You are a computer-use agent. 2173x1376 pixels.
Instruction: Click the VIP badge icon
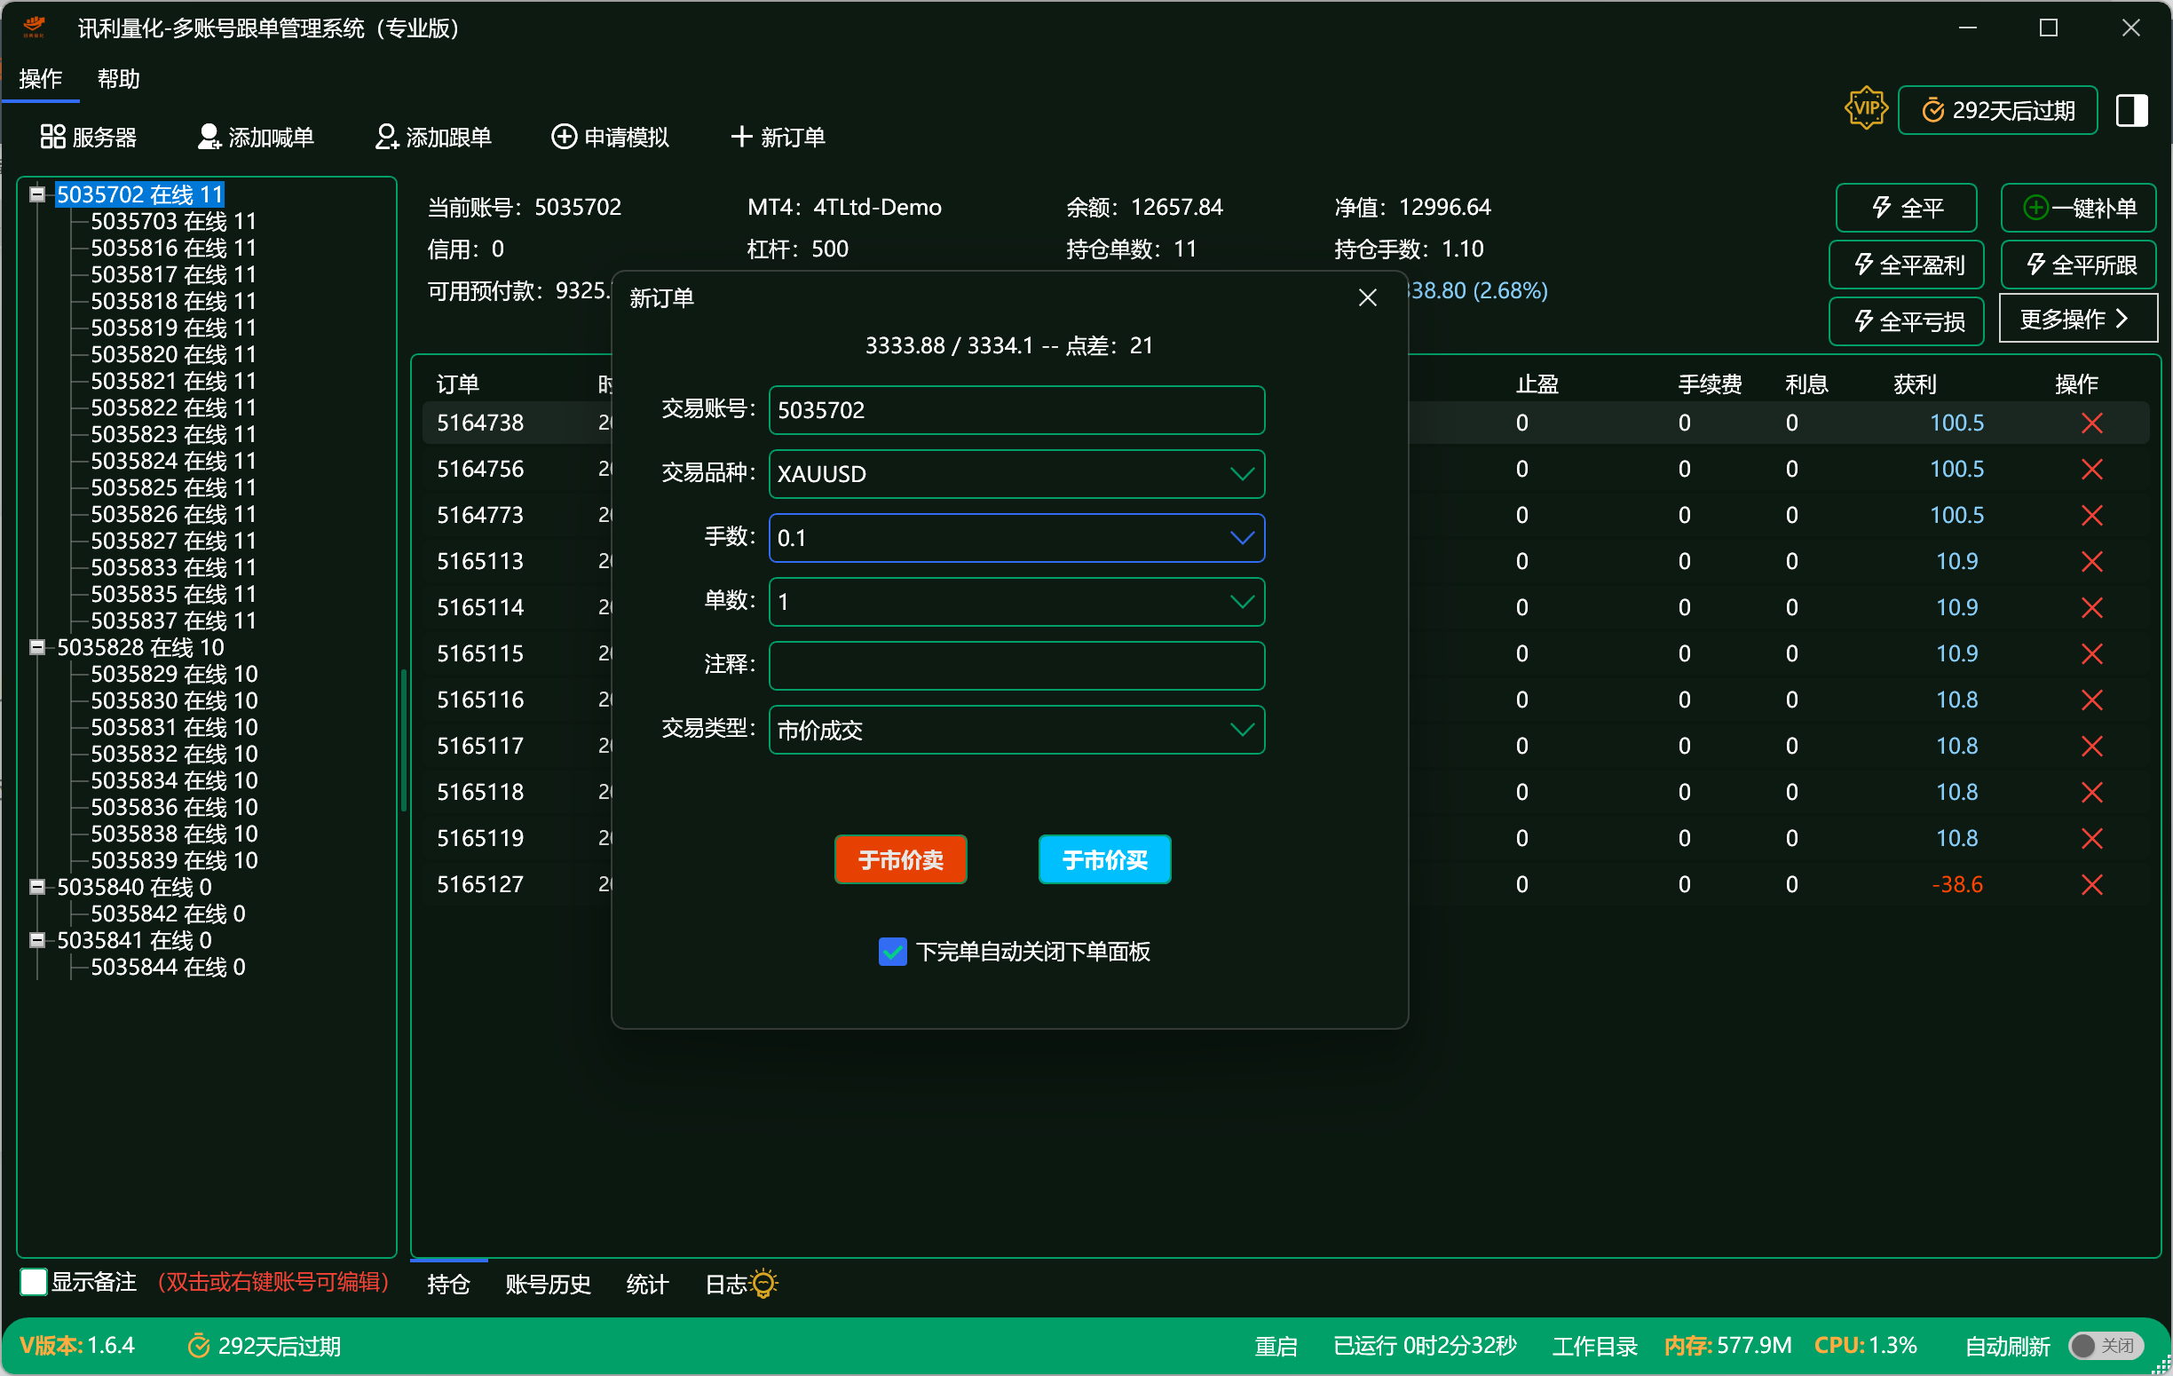click(1865, 108)
